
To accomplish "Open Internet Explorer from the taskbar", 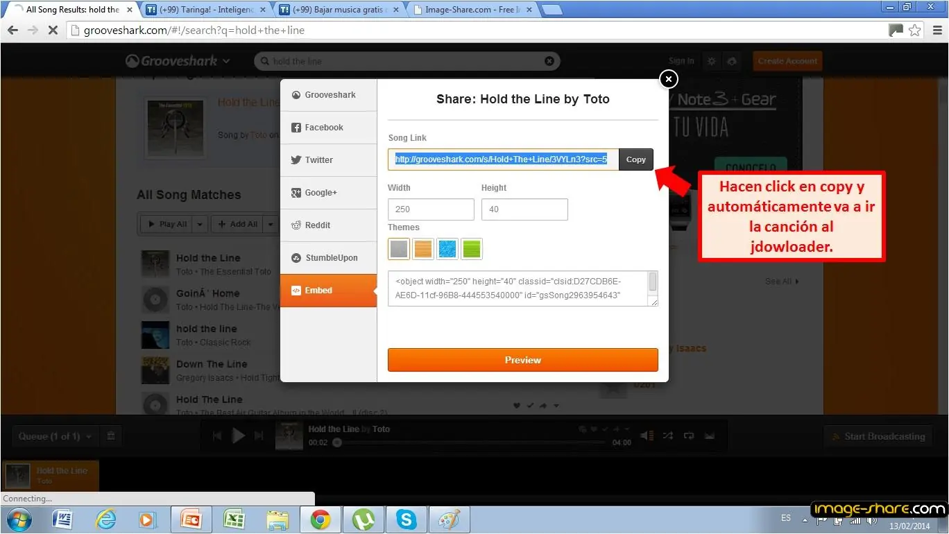I will tap(105, 519).
